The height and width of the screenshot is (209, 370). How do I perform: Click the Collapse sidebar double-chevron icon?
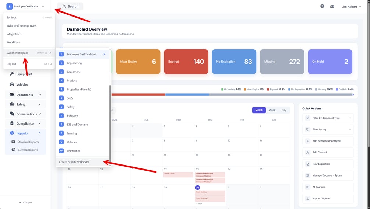20,202
